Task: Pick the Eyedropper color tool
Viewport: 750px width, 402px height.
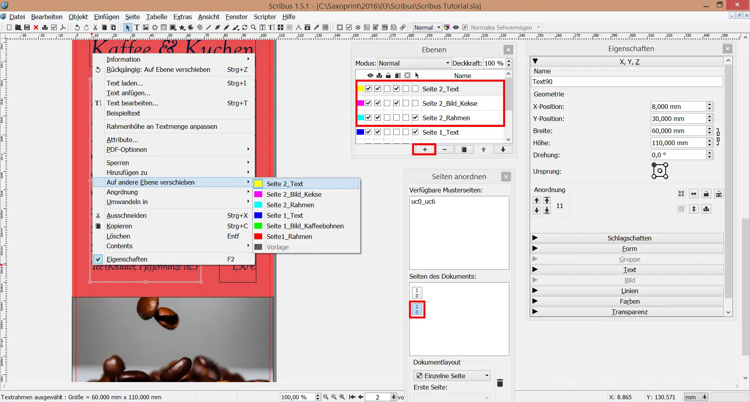Action: click(317, 27)
